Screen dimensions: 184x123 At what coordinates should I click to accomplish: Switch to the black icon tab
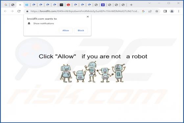[61, 5]
